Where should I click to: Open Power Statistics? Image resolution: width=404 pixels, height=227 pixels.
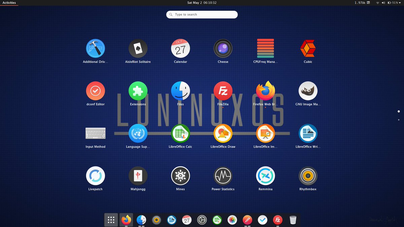tap(223, 175)
